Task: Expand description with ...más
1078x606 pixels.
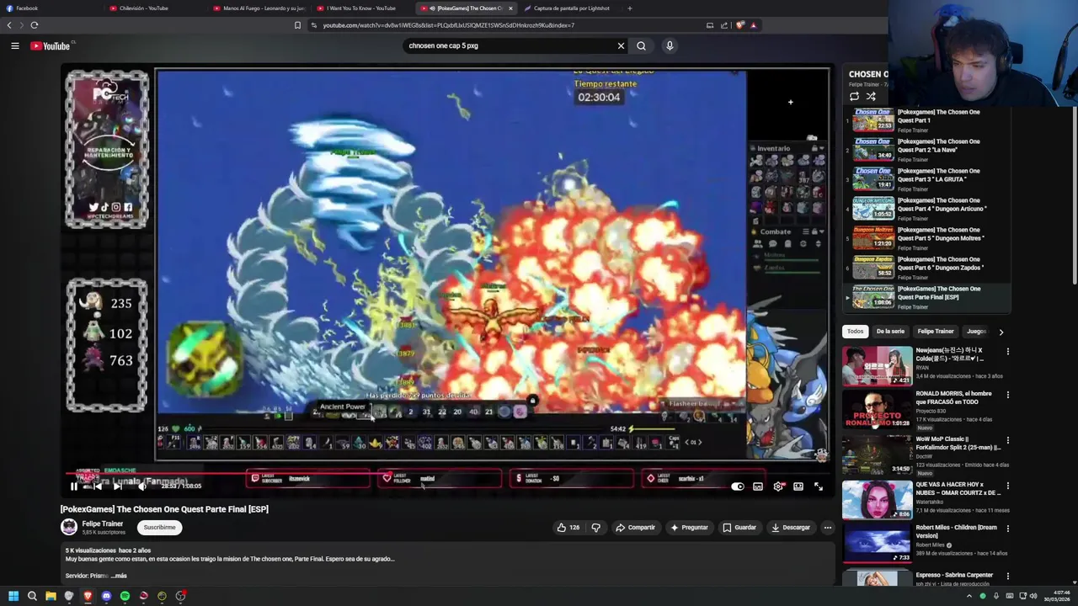Action: (119, 576)
